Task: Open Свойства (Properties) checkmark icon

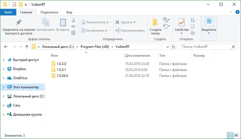Action: (181, 22)
